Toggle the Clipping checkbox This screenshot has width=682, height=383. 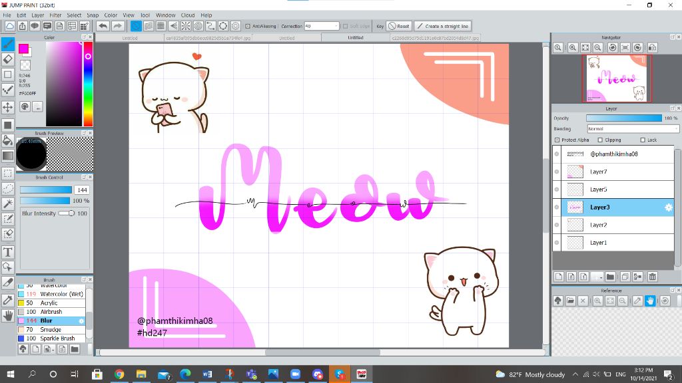pos(600,140)
